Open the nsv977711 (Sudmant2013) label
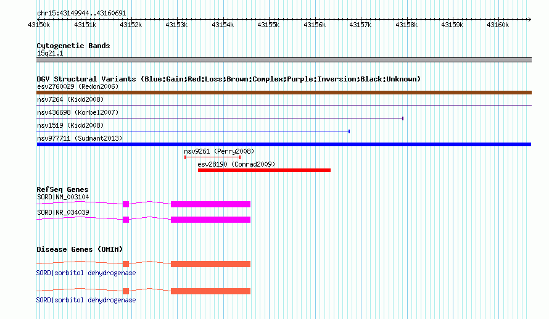Viewport: 549px width, 319px height. pos(80,138)
